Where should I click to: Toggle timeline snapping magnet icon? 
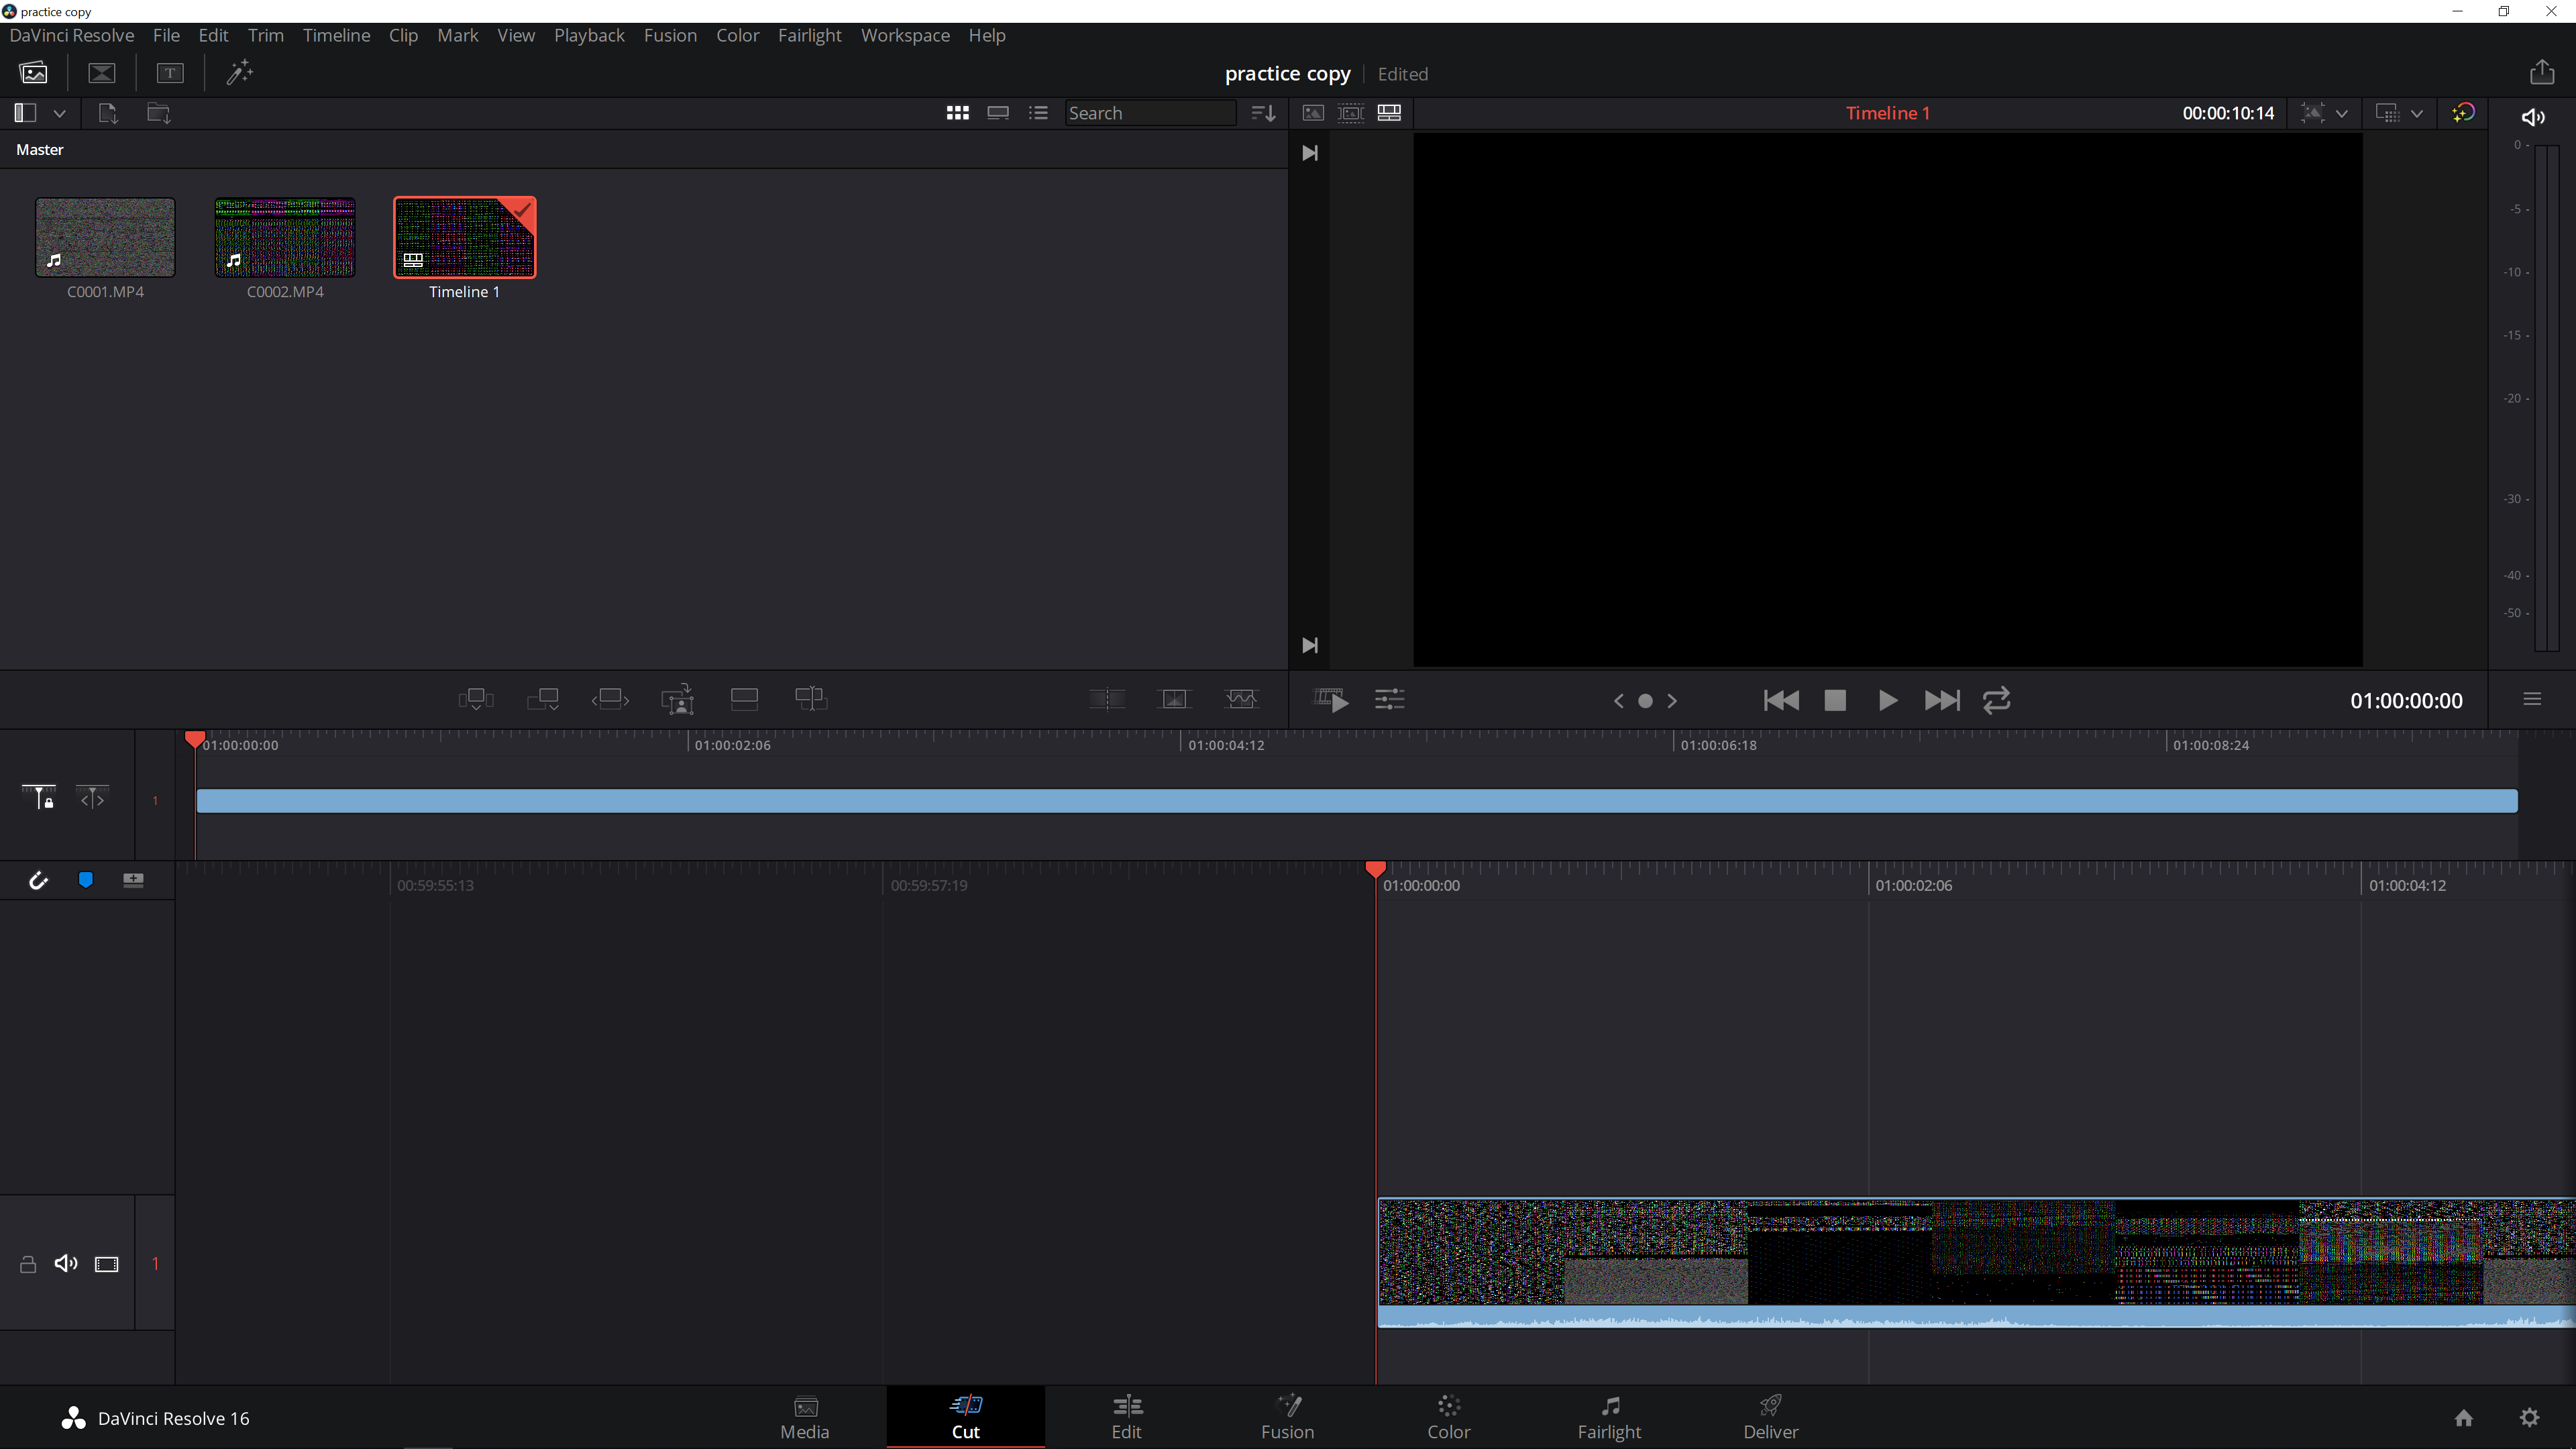(38, 880)
